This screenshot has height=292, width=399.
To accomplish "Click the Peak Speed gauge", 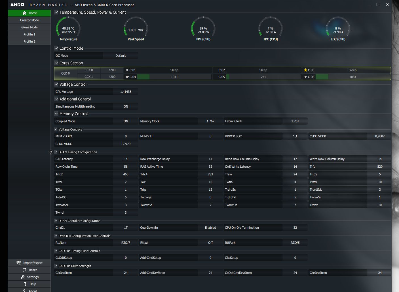I will [136, 29].
